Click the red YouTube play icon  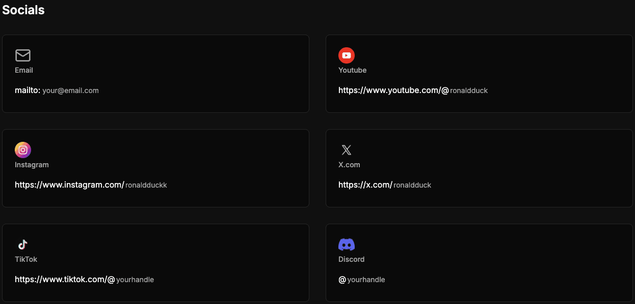pos(347,55)
